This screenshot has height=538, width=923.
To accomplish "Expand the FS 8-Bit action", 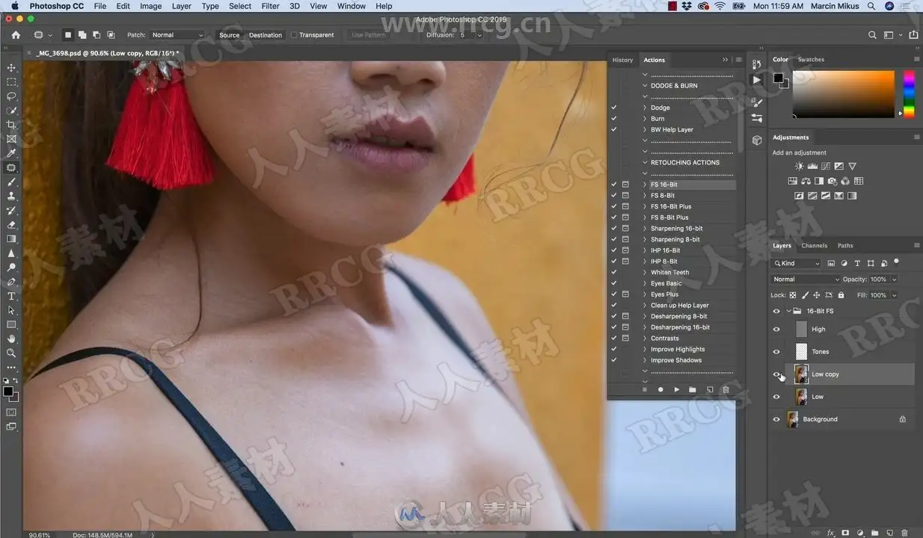I will [645, 196].
